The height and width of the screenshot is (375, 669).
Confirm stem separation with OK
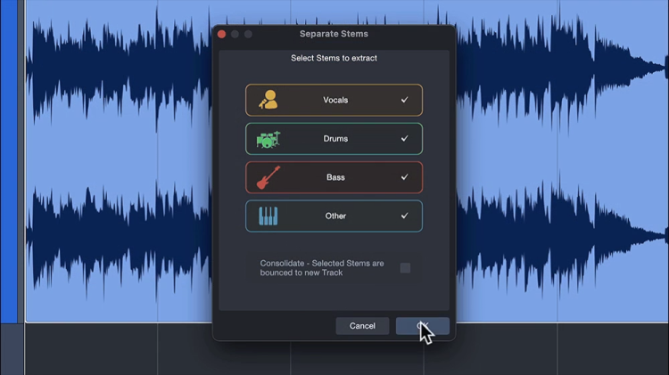pyautogui.click(x=422, y=326)
